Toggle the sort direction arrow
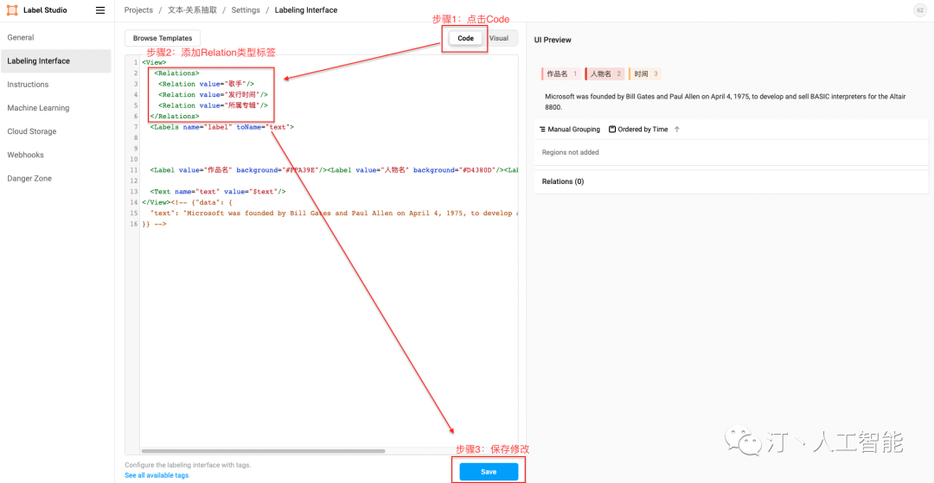The image size is (934, 483). [x=676, y=129]
